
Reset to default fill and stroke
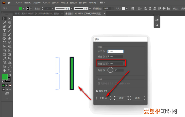(3, 81)
